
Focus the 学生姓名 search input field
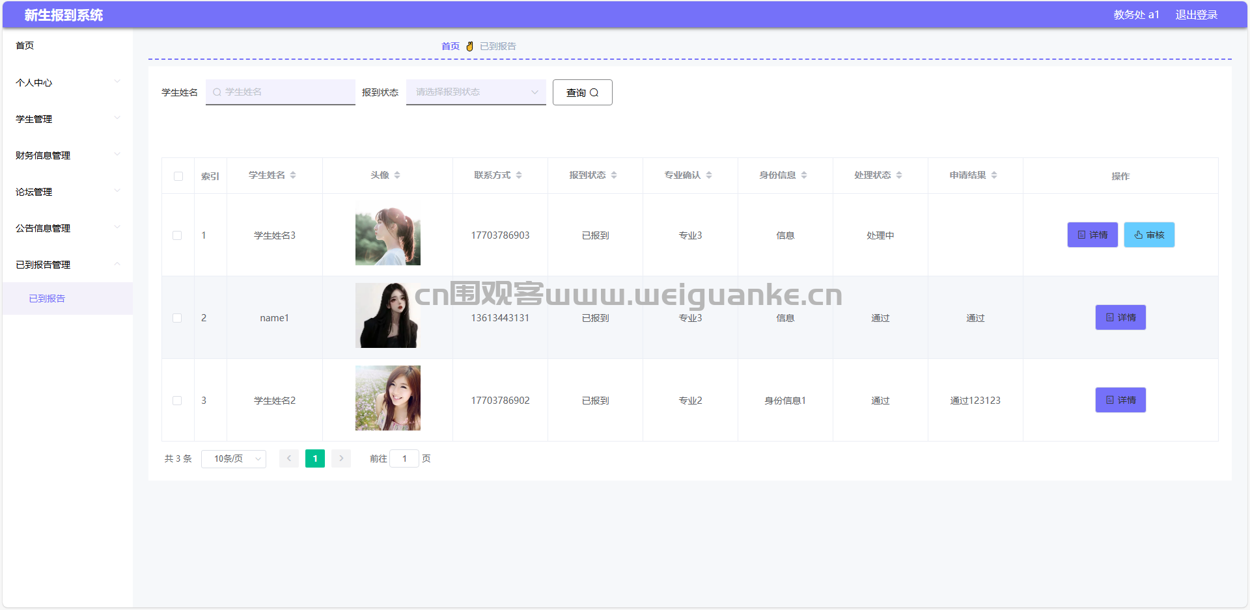coord(285,92)
